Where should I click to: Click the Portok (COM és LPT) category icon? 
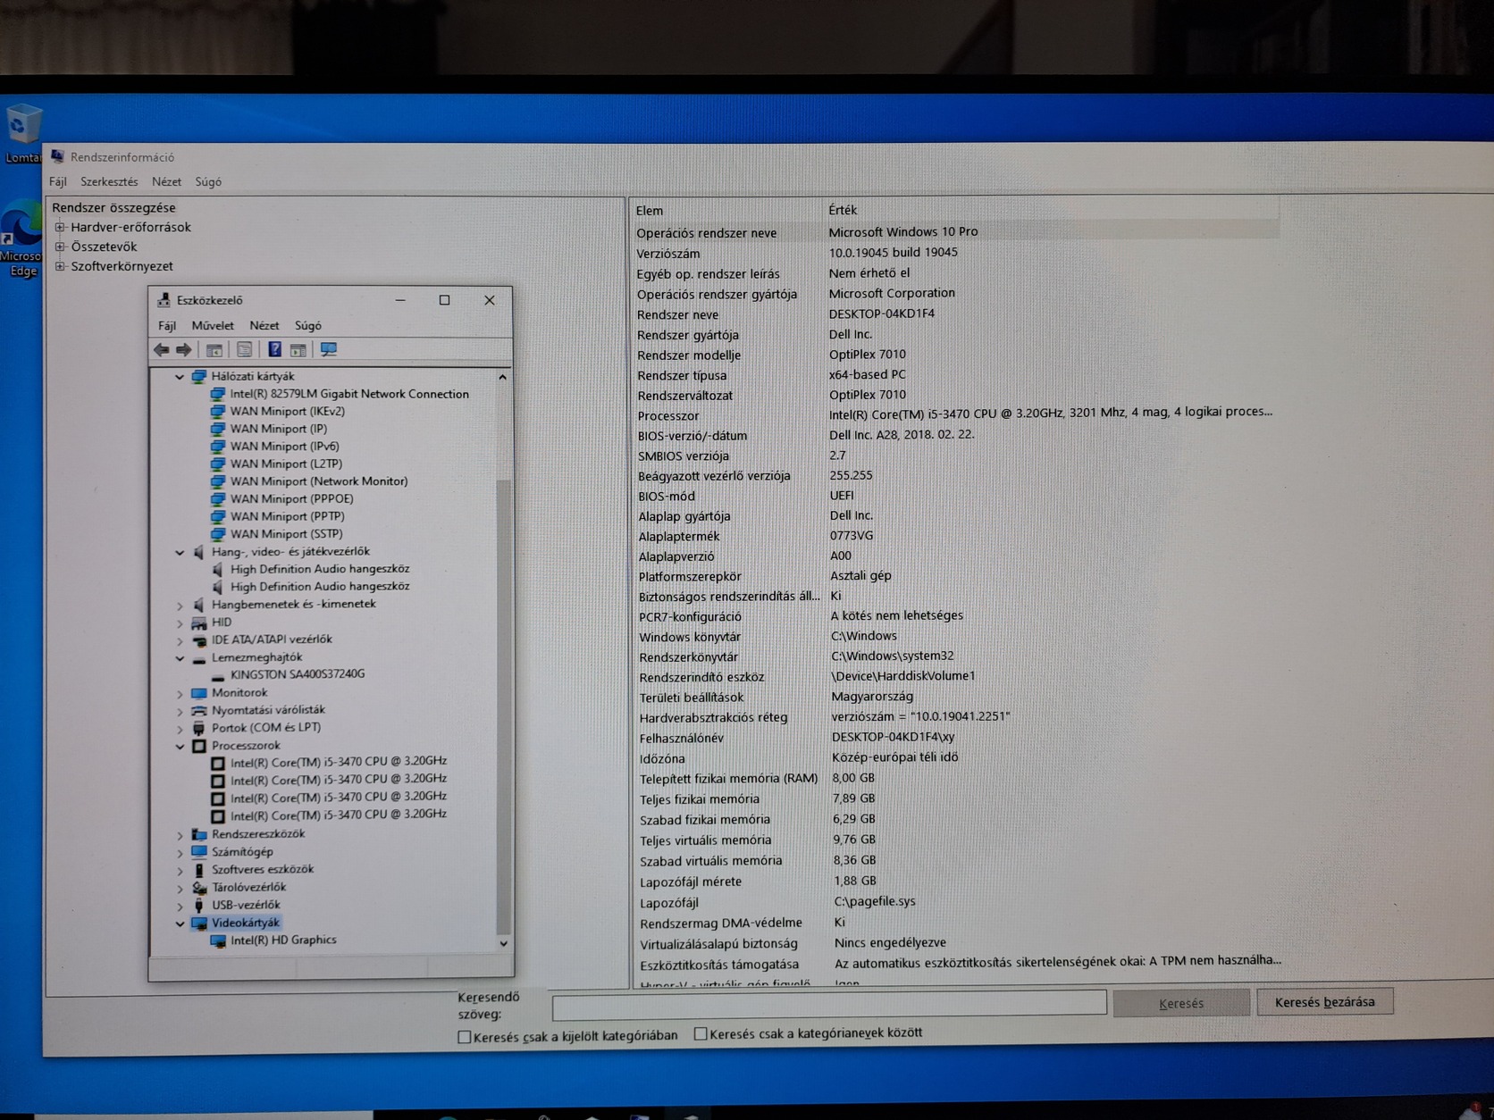click(x=199, y=728)
